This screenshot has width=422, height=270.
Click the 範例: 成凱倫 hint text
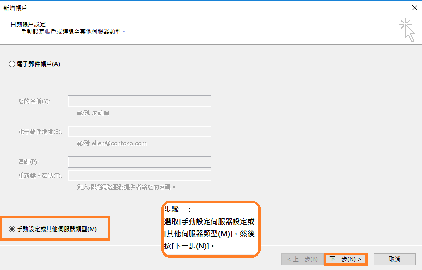click(93, 113)
